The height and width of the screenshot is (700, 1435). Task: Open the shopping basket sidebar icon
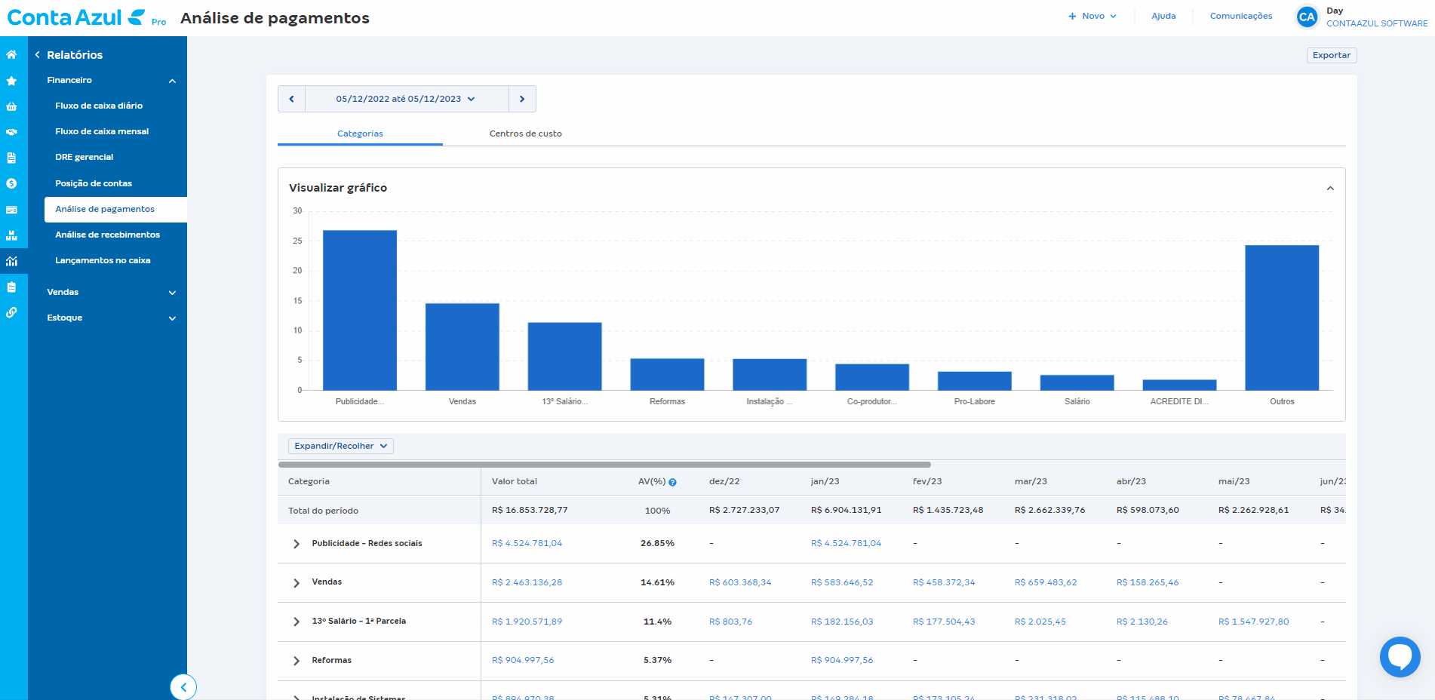[x=11, y=106]
